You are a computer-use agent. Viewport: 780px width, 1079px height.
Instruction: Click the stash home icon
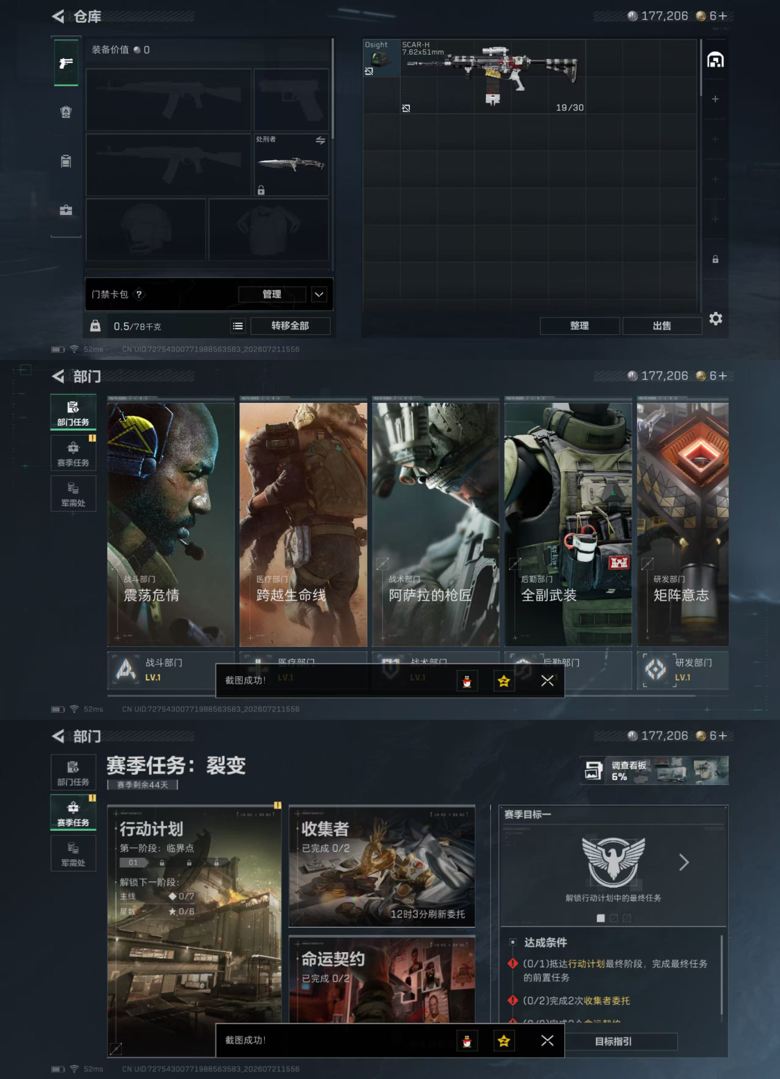tap(716, 60)
